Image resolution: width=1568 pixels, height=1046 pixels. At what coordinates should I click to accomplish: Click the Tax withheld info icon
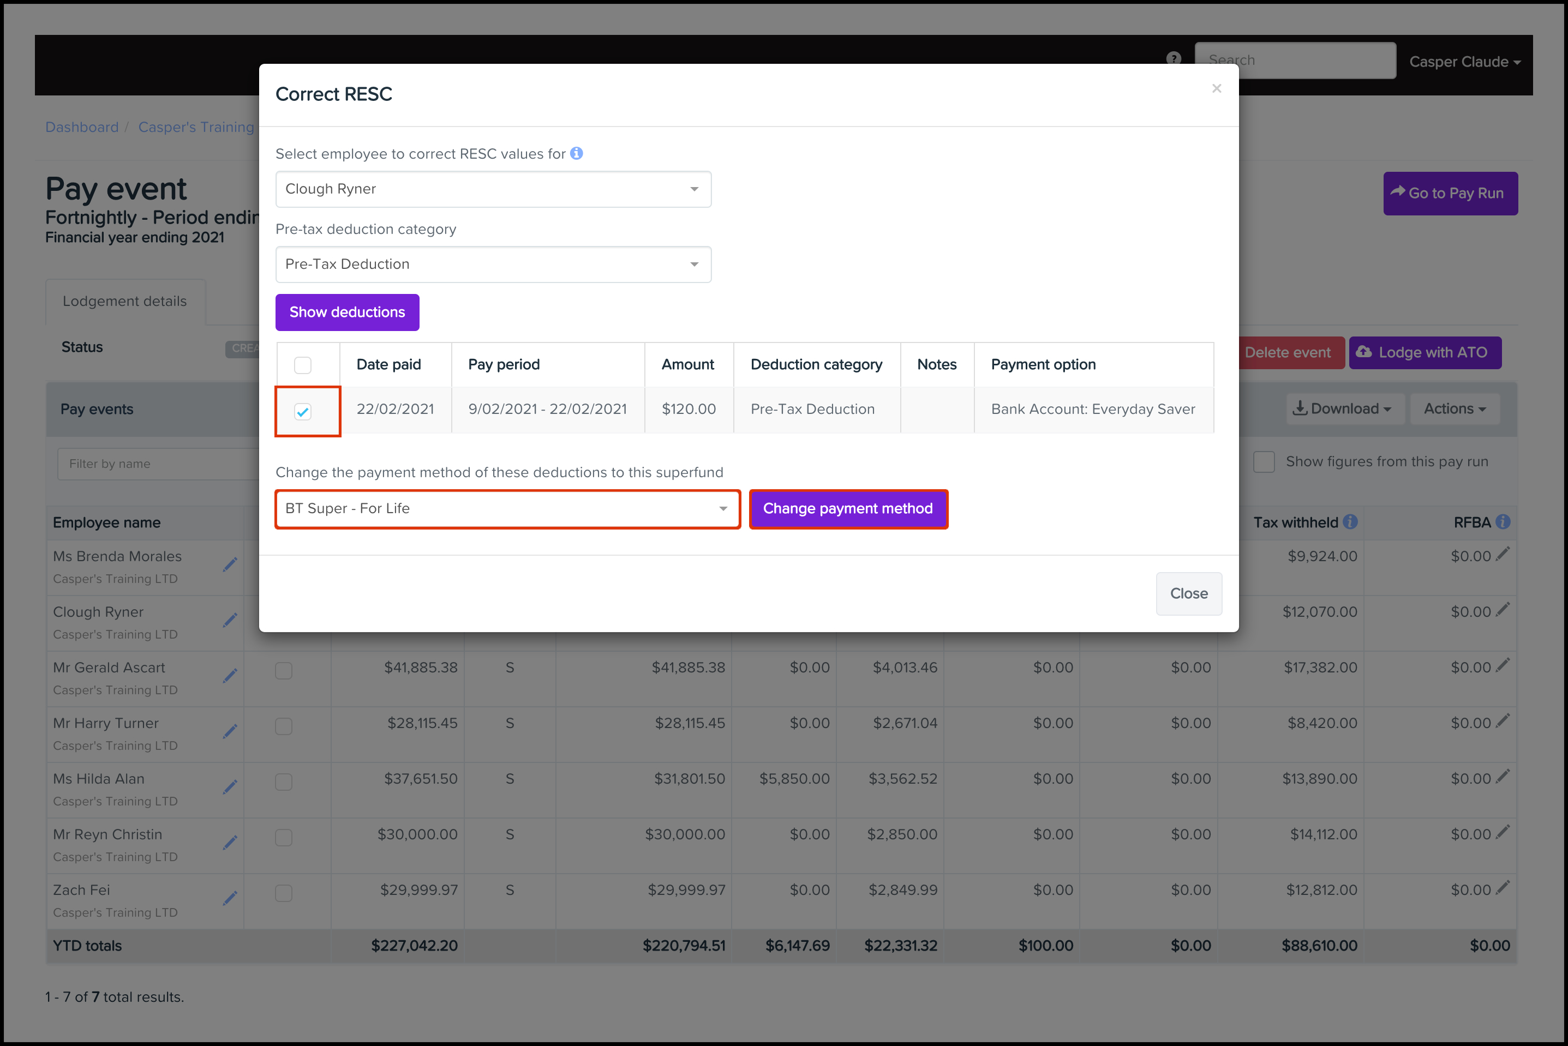[x=1350, y=522]
